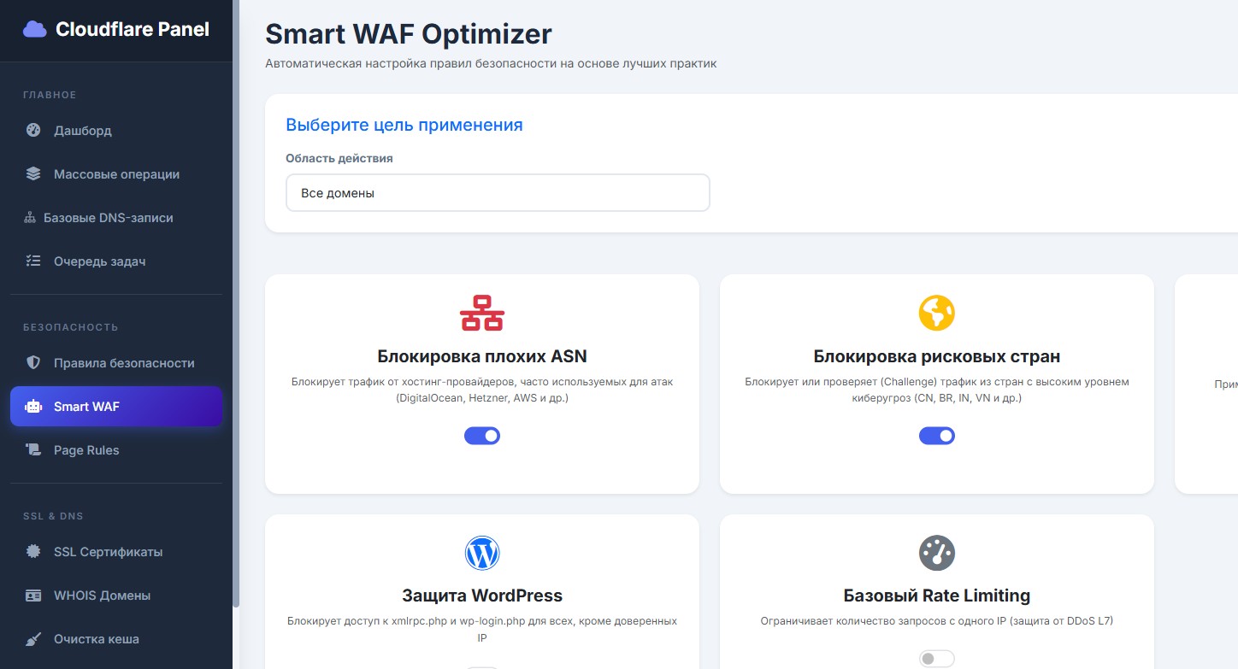Click the WordPress logo on the Защита WordPress card

pos(482,553)
